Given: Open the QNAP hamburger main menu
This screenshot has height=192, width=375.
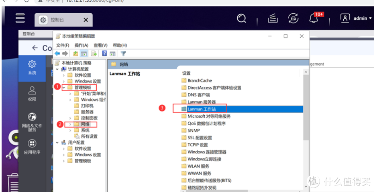Looking at the screenshot, I should (x=20, y=18).
